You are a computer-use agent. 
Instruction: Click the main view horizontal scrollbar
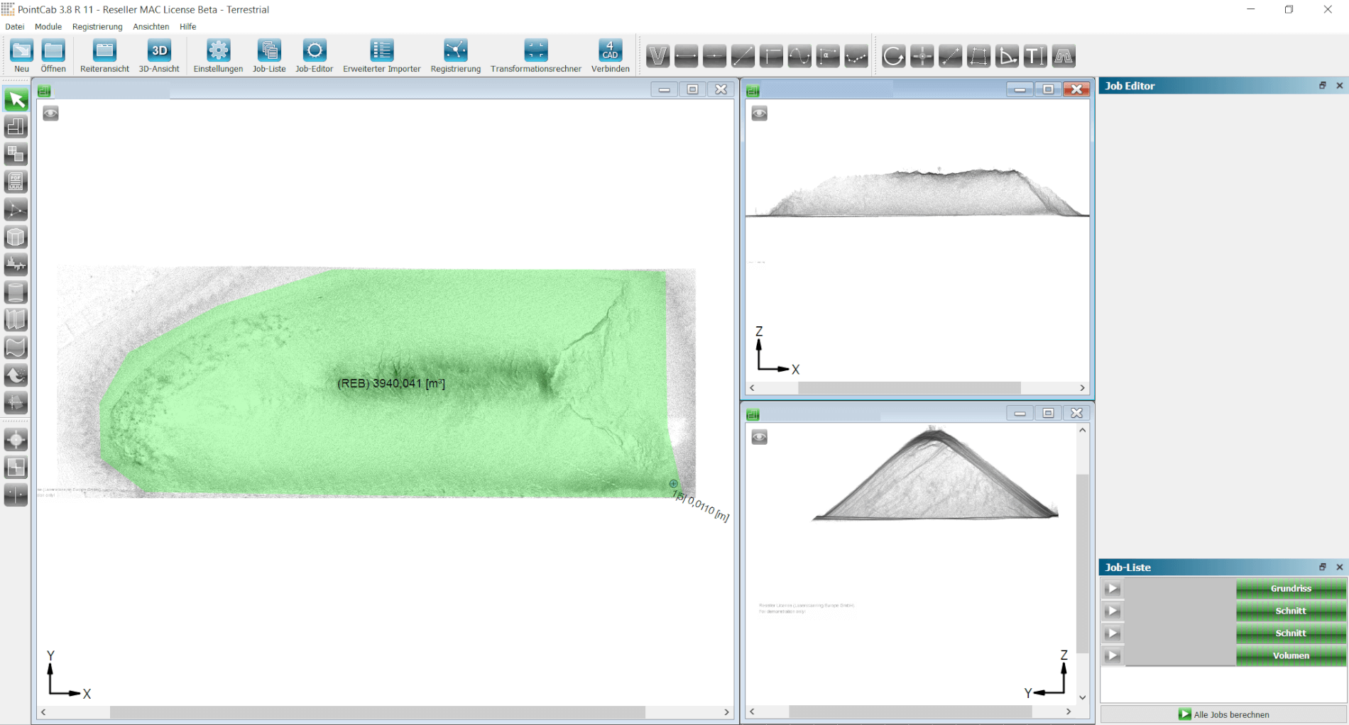pos(376,712)
